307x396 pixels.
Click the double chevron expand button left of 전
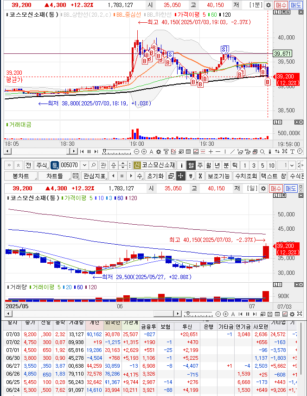coord(9,165)
